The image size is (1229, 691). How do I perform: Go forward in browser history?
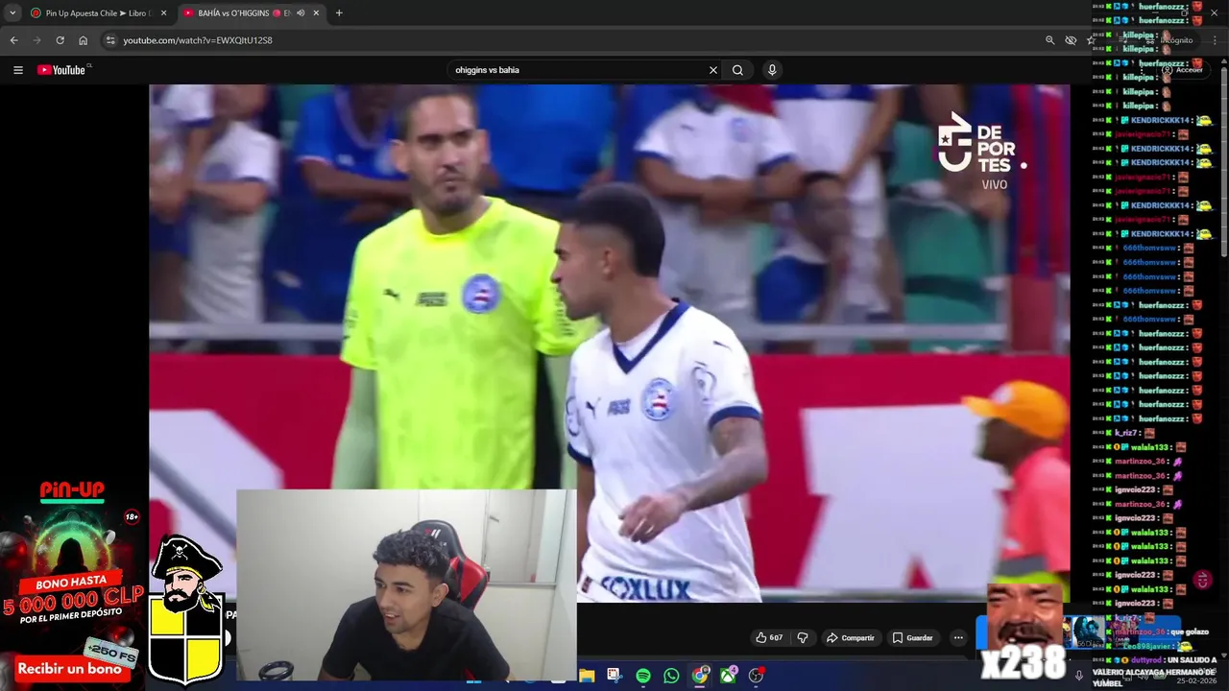click(36, 40)
